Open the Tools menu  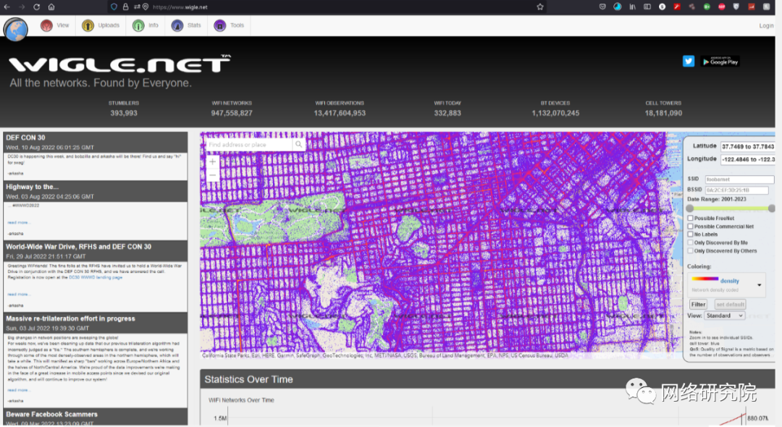[x=230, y=25]
